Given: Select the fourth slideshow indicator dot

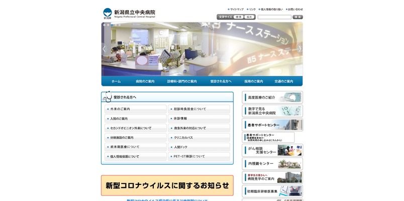Looking at the screenshot, I should [x=116, y=25].
